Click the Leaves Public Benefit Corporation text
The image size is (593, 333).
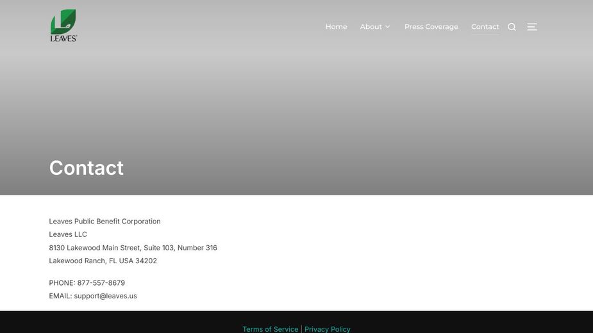(104, 222)
